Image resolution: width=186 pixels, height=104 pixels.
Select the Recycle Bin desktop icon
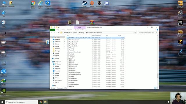click(3, 24)
